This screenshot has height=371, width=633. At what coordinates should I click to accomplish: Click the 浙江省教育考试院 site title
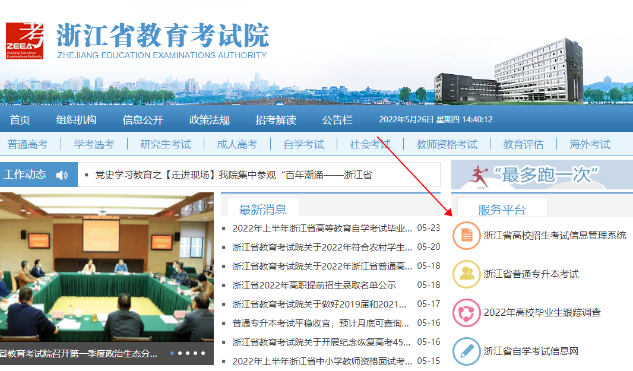tap(163, 36)
